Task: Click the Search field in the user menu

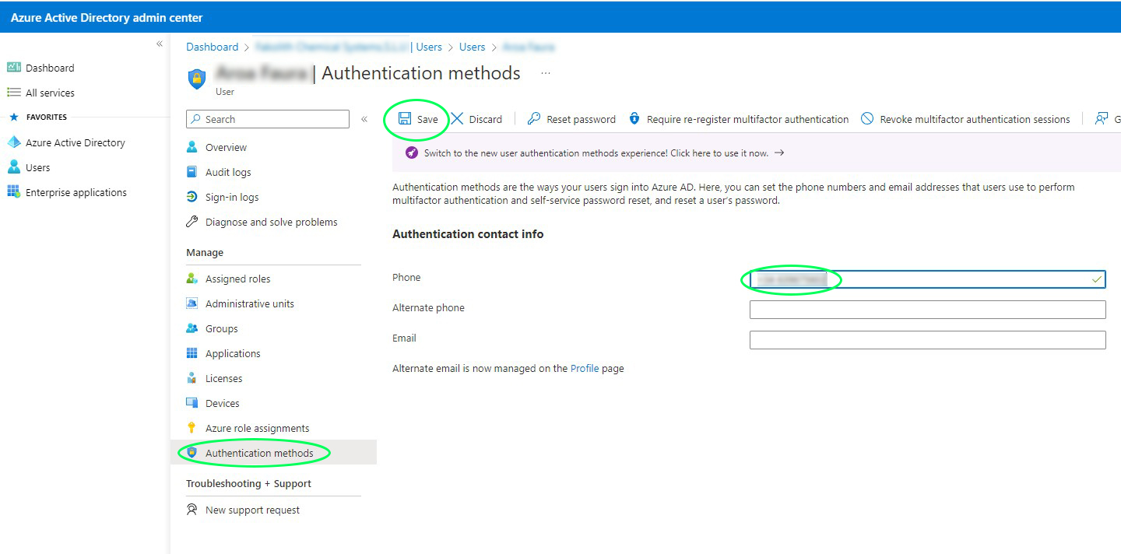Action: (x=268, y=119)
